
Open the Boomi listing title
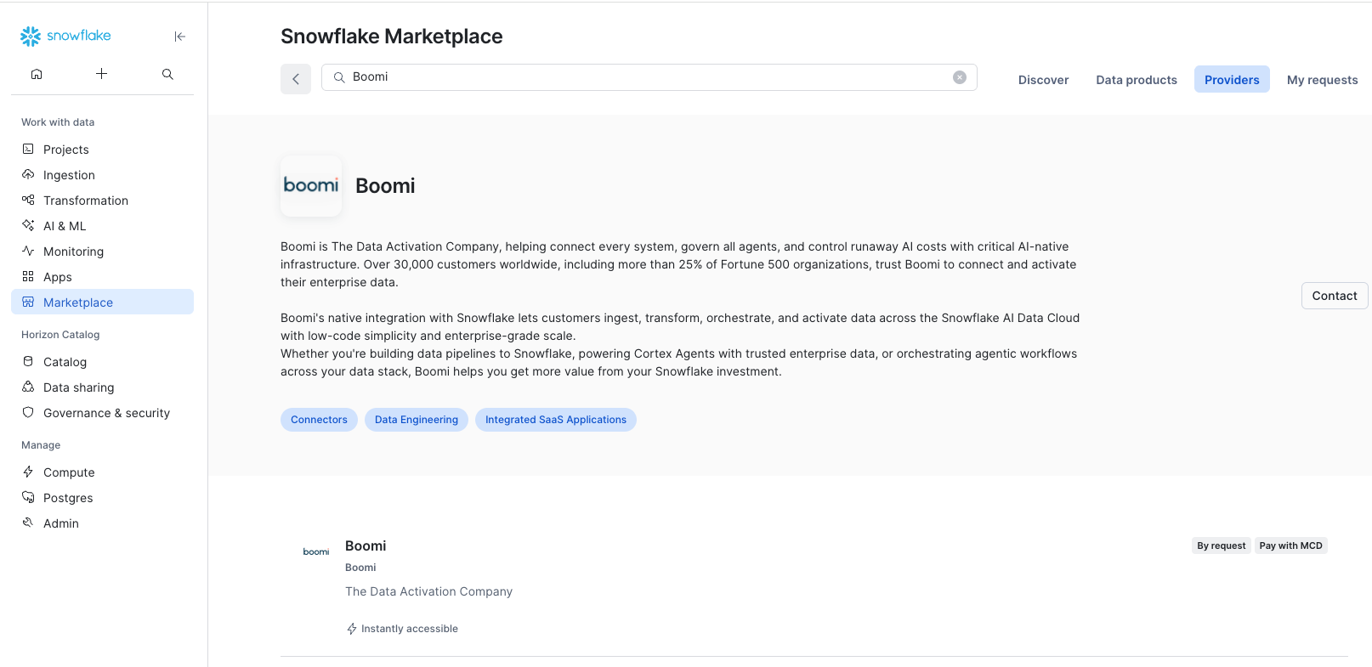(x=366, y=545)
